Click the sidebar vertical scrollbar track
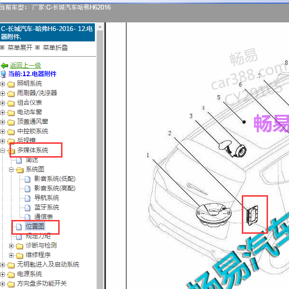The image size is (289, 289). coord(100,159)
